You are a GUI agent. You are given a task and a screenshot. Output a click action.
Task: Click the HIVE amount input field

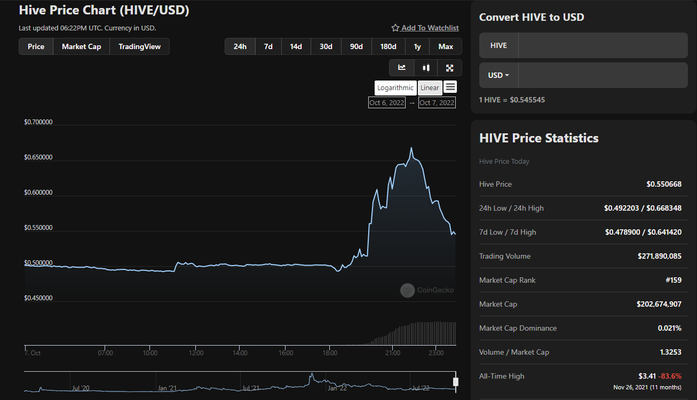(x=603, y=45)
